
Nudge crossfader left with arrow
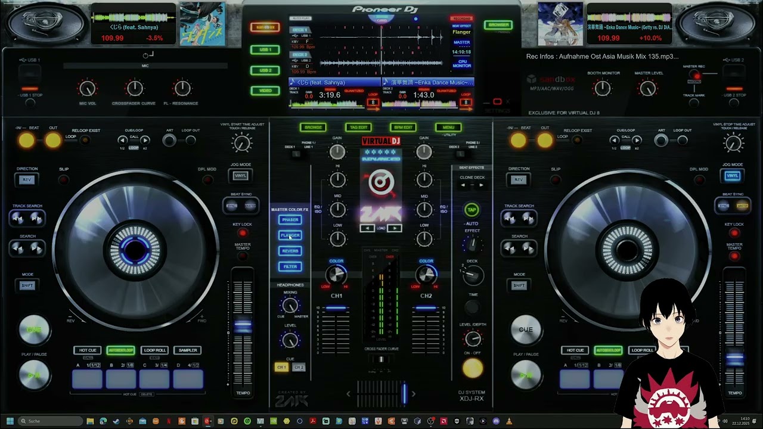tap(349, 394)
